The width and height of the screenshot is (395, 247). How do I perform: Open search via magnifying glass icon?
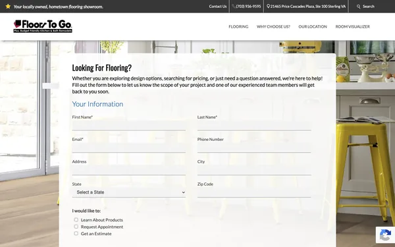click(x=359, y=7)
